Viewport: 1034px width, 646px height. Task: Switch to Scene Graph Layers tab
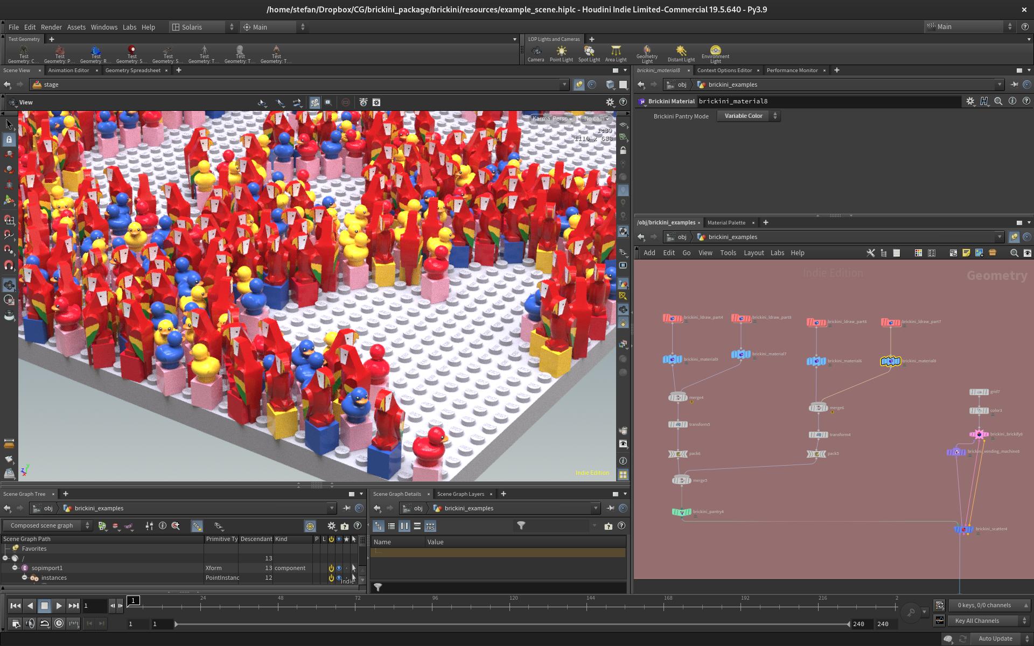460,494
